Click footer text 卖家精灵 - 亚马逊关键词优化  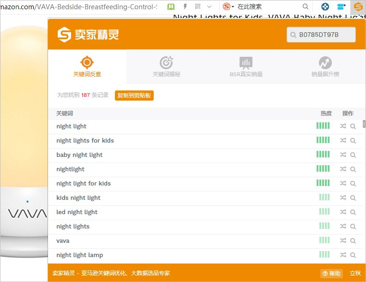pyautogui.click(x=111, y=273)
